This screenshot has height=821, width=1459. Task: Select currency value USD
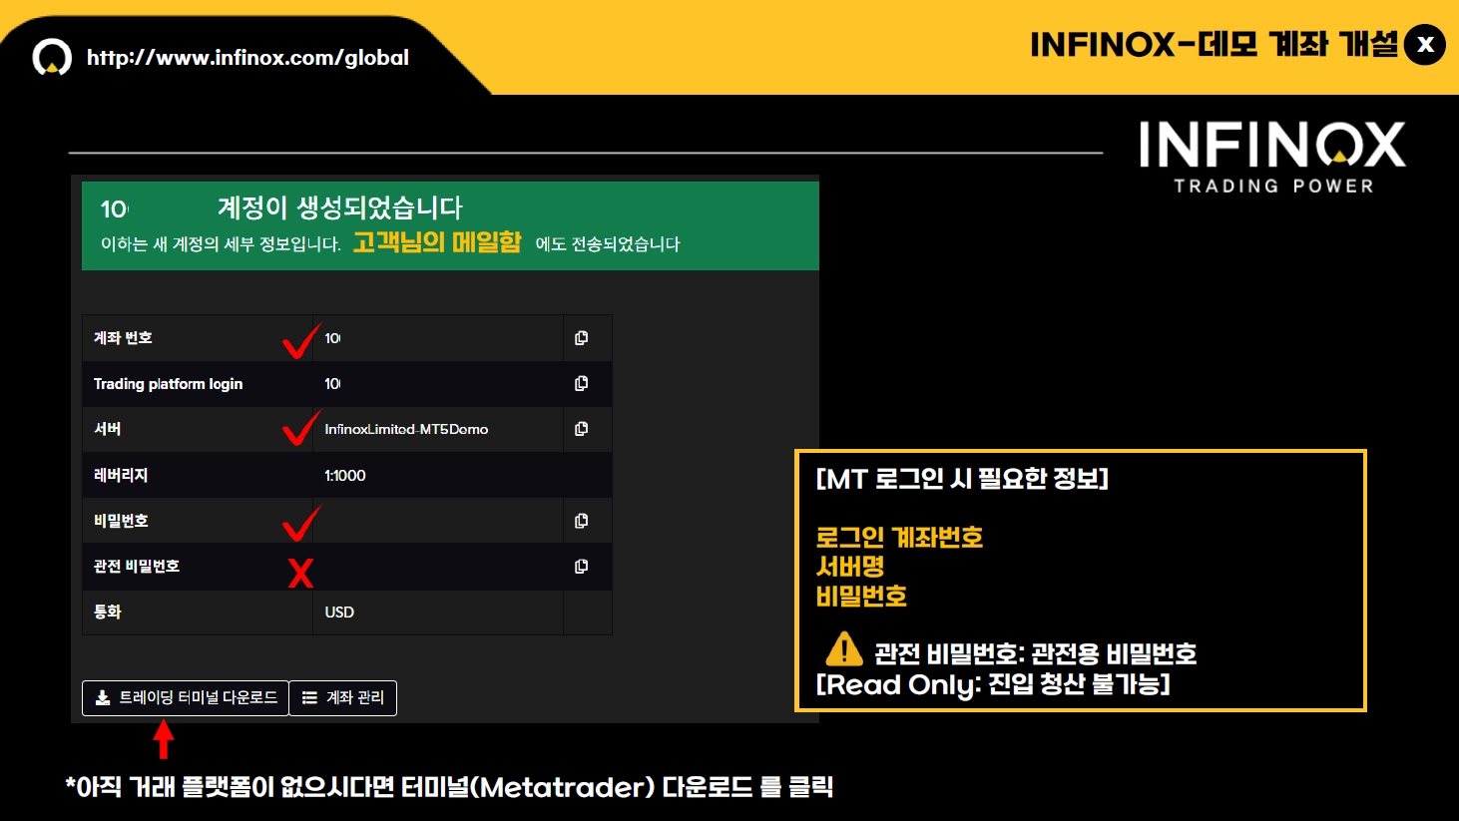[x=339, y=613]
